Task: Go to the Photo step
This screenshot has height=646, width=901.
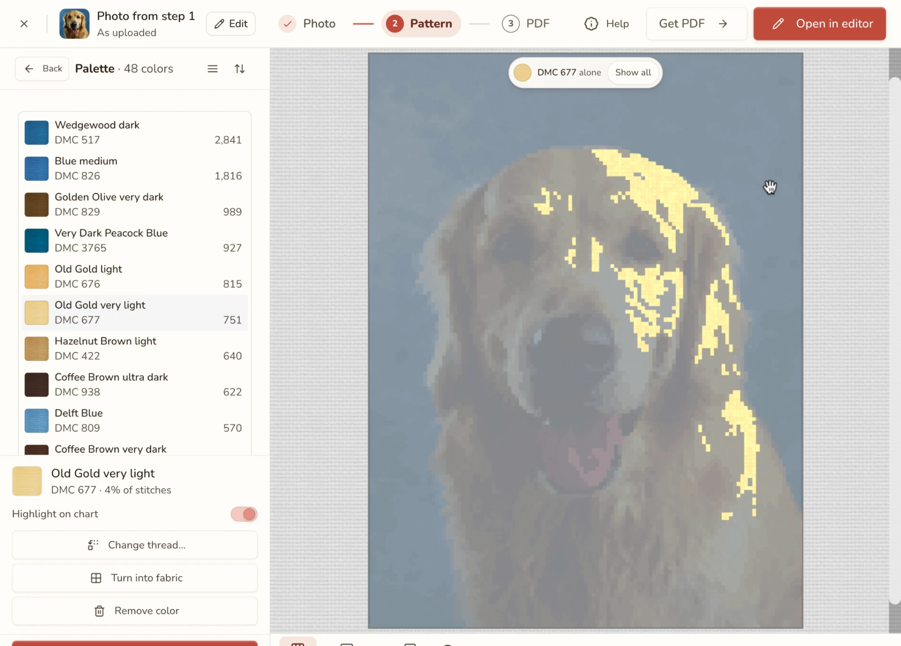Action: [x=308, y=23]
